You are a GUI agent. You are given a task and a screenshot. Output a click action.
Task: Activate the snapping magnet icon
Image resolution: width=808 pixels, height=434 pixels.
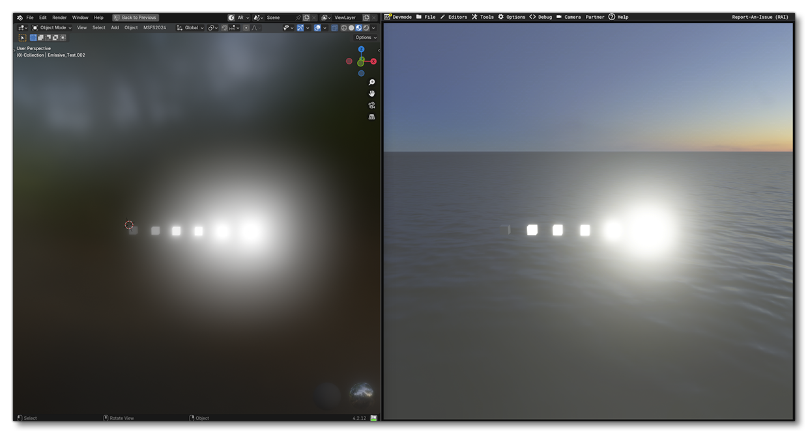pyautogui.click(x=223, y=27)
